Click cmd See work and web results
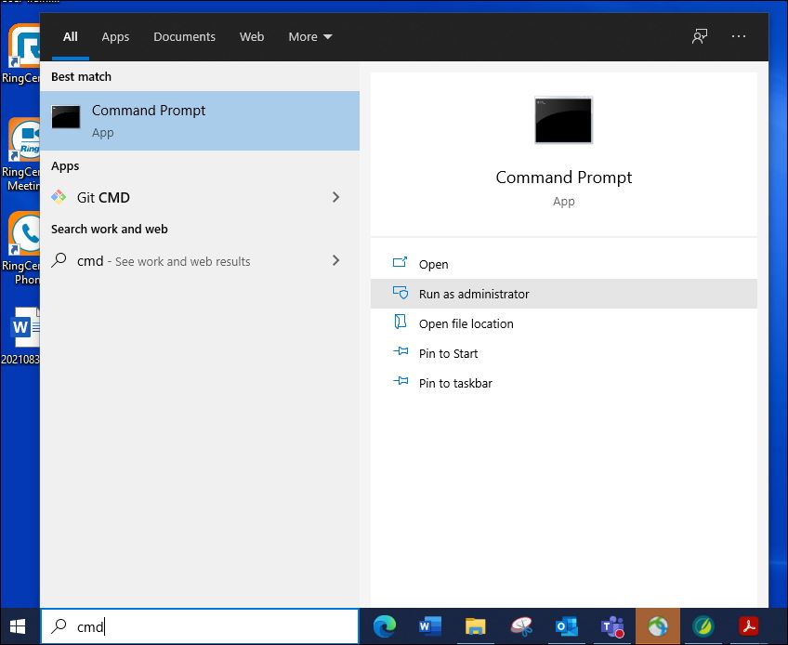The image size is (788, 645). point(200,261)
